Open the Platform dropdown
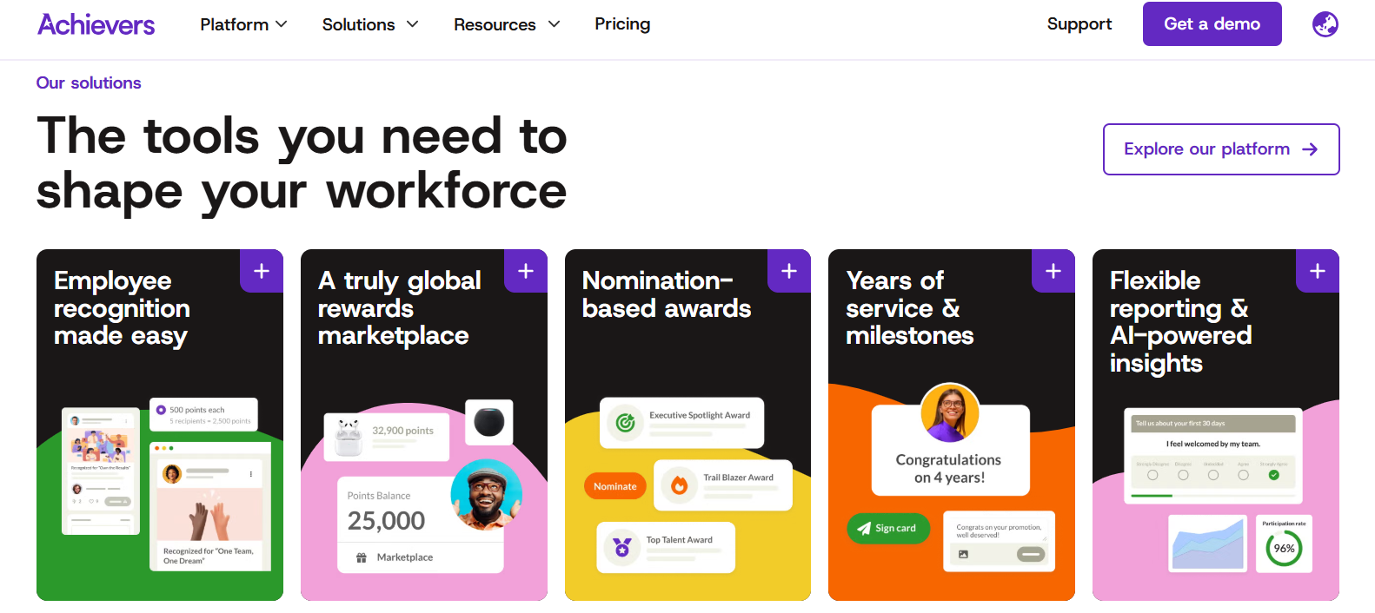Screen dimensions: 1375x613 point(242,24)
